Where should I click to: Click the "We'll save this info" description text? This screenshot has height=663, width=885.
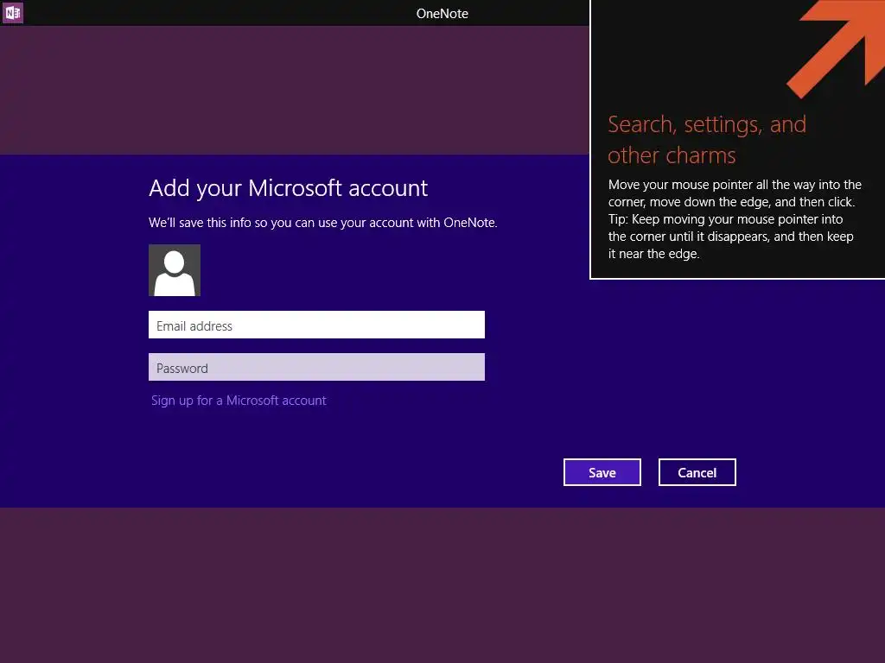323,223
